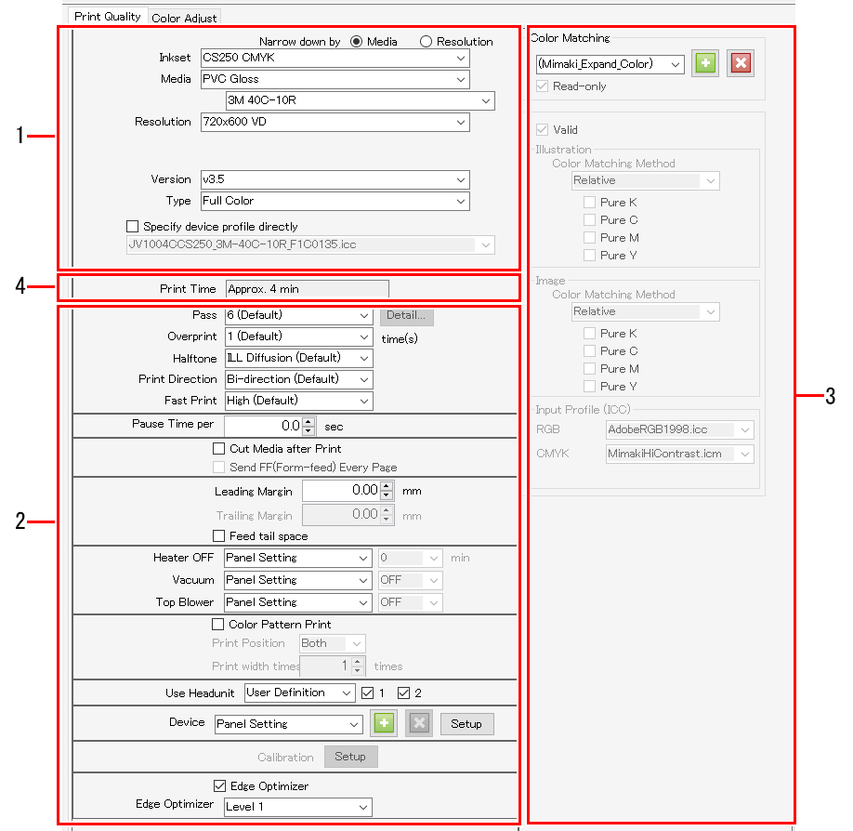Disable the Edge Optimizer
Screen dimensions: 853x831
tap(218, 785)
